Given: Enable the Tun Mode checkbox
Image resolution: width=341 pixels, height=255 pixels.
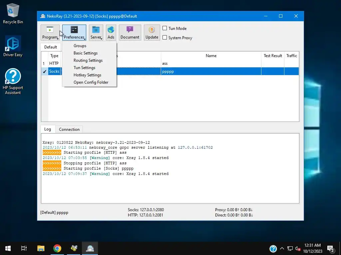Looking at the screenshot, I should click(x=165, y=28).
